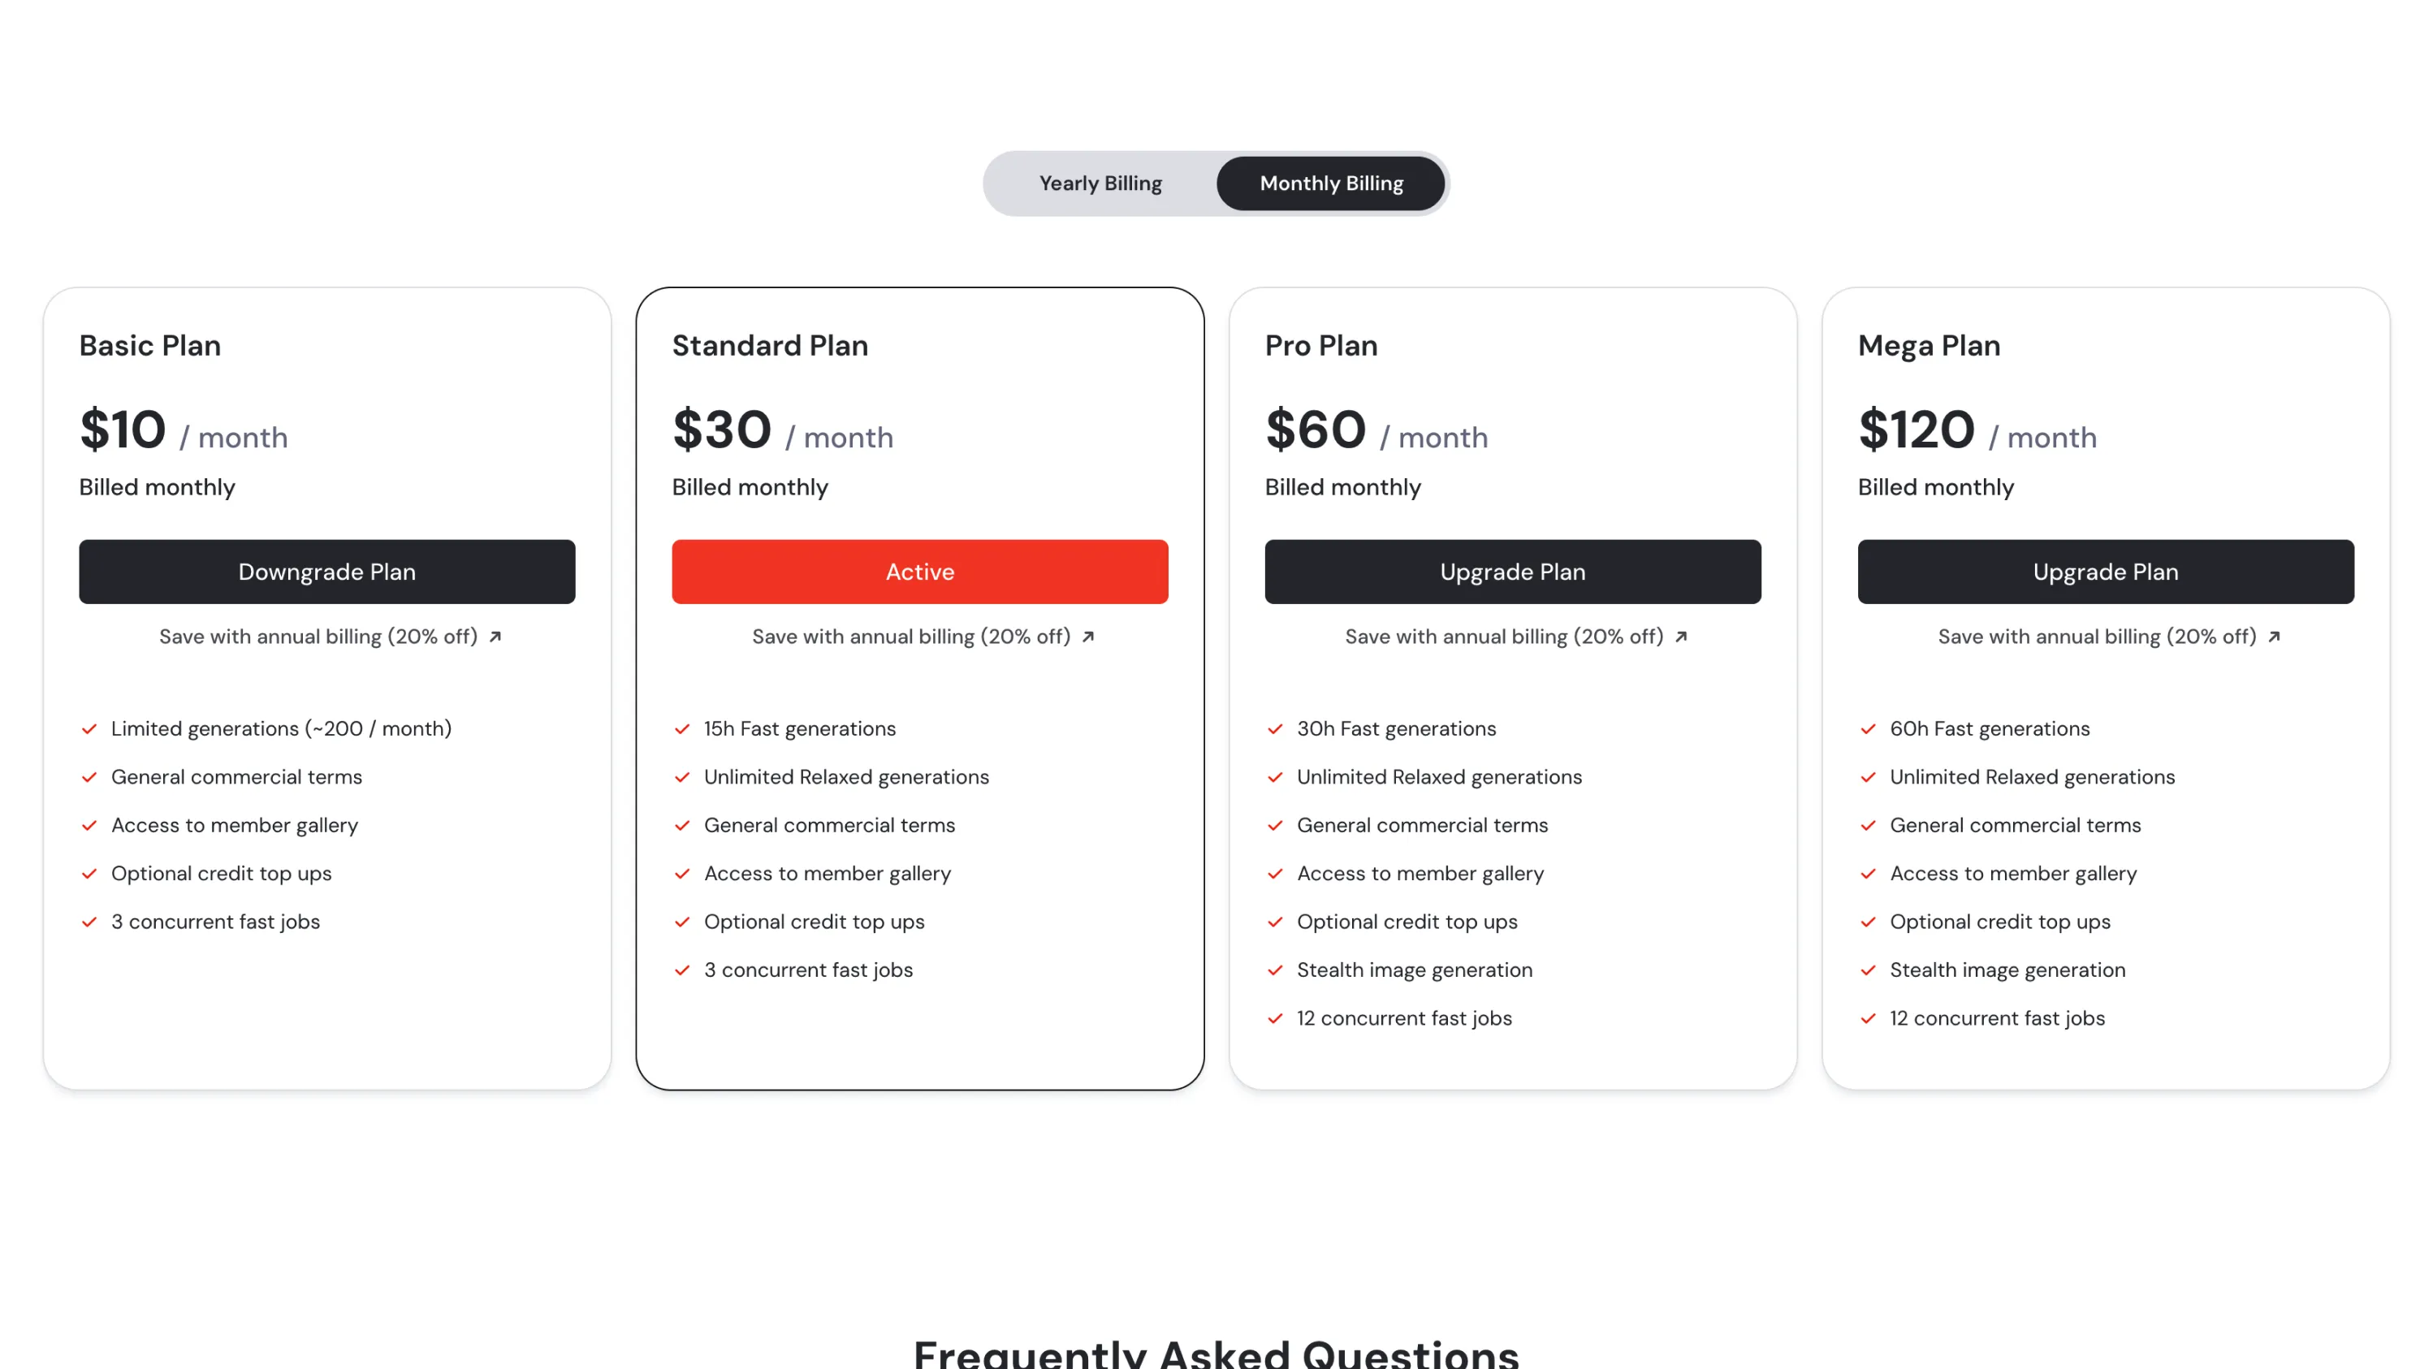Click the arrow icon beside Standard annual billing

tap(1088, 637)
